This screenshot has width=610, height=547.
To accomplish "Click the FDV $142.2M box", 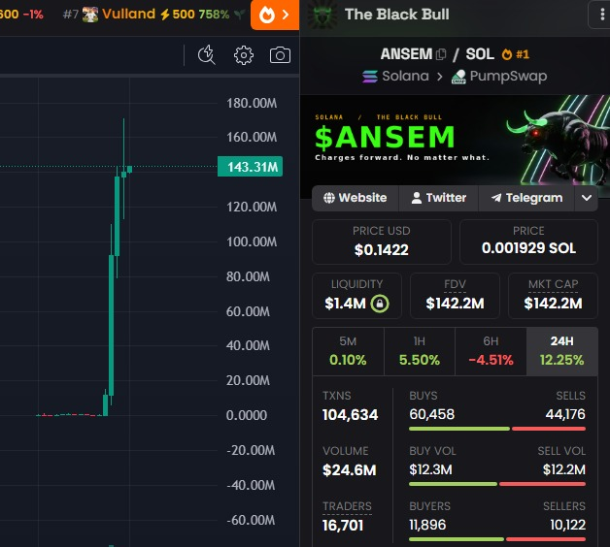I will (455, 296).
